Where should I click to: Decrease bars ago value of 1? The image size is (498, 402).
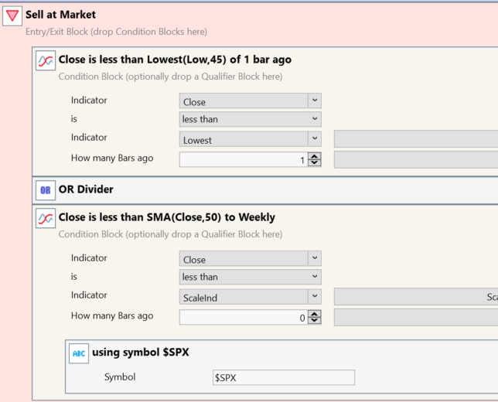[314, 163]
